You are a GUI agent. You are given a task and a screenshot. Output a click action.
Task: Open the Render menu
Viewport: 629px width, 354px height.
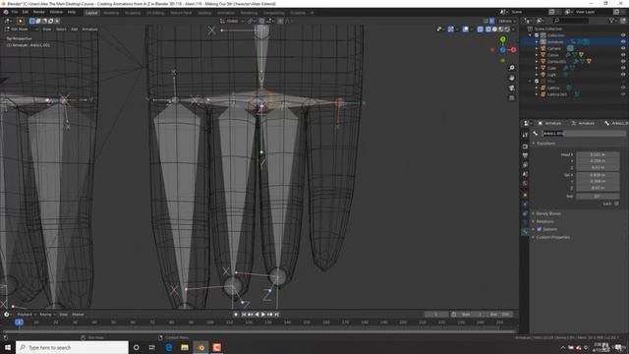pyautogui.click(x=39, y=12)
